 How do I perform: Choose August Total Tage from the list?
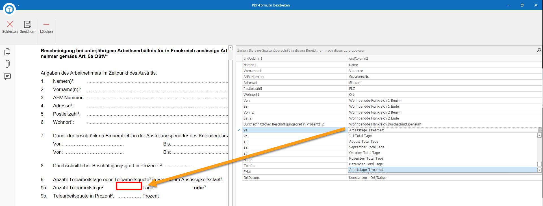point(443,142)
